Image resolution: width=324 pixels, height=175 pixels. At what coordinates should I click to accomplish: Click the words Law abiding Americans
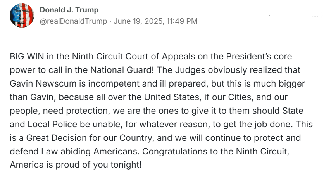tap(90, 151)
